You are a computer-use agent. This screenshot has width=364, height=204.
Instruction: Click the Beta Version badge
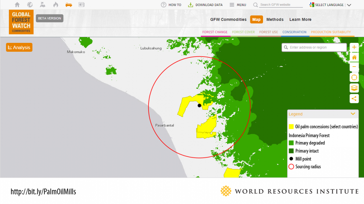click(x=49, y=18)
